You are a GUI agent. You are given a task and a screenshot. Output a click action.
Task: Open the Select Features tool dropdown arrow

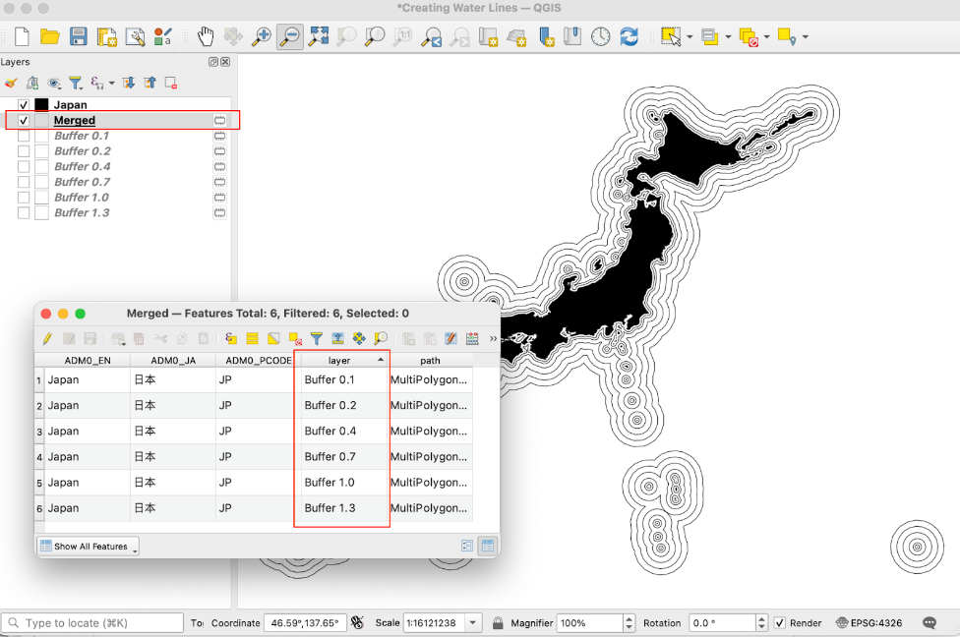690,37
